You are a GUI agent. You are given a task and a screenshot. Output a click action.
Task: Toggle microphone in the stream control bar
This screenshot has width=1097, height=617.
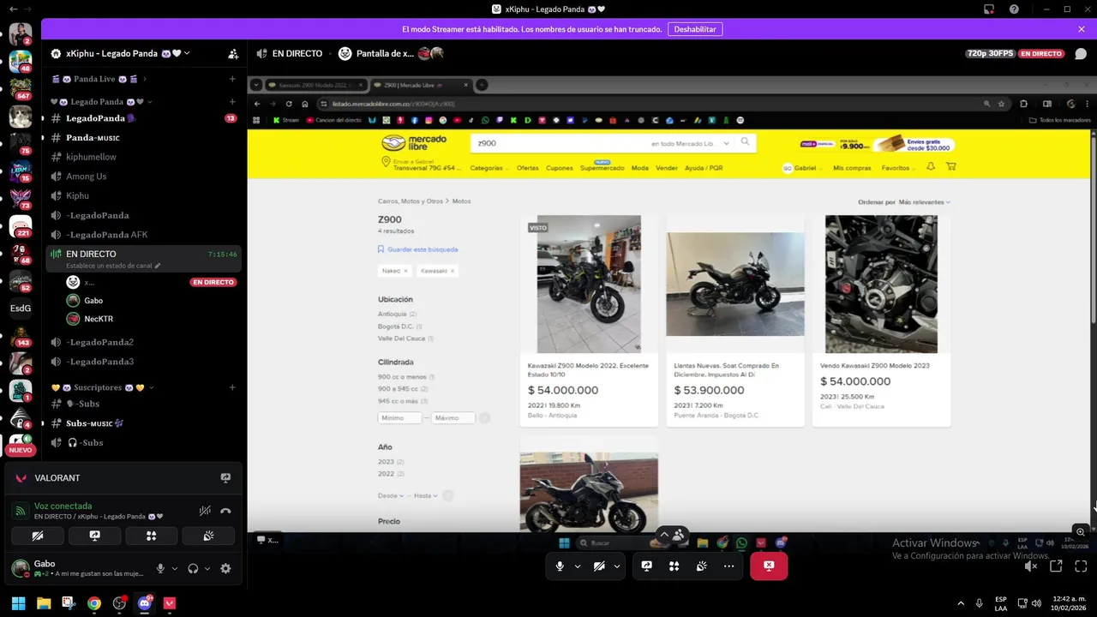(560, 566)
